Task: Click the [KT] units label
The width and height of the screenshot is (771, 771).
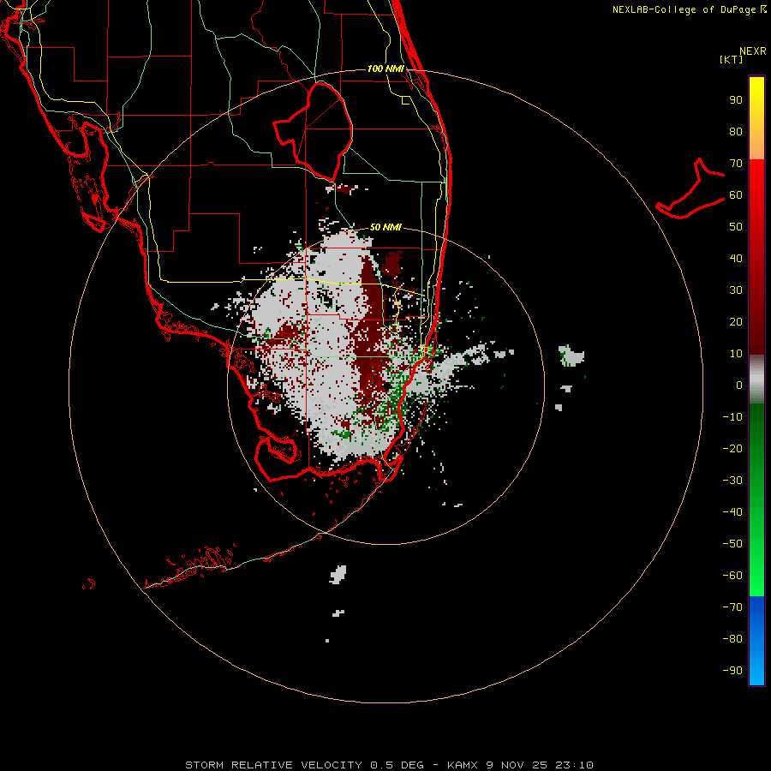Action: pyautogui.click(x=731, y=59)
